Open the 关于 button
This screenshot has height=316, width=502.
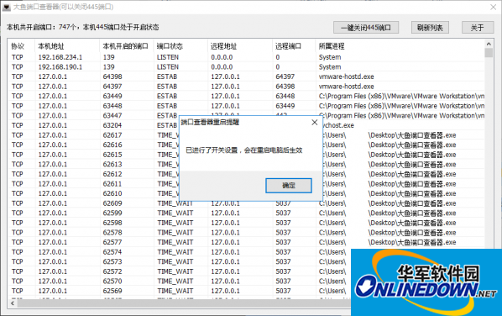477,28
